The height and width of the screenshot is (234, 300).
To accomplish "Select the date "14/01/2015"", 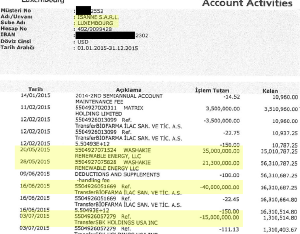I will pos(36,95).
